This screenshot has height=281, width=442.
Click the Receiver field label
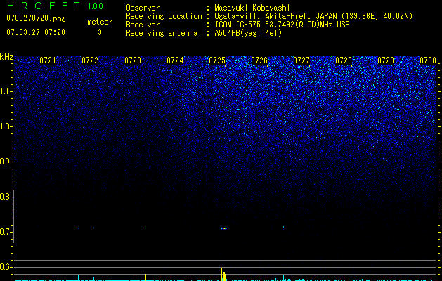pyautogui.click(x=143, y=25)
